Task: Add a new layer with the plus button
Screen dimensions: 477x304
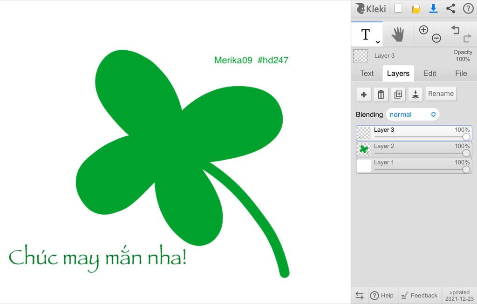Action: [363, 95]
